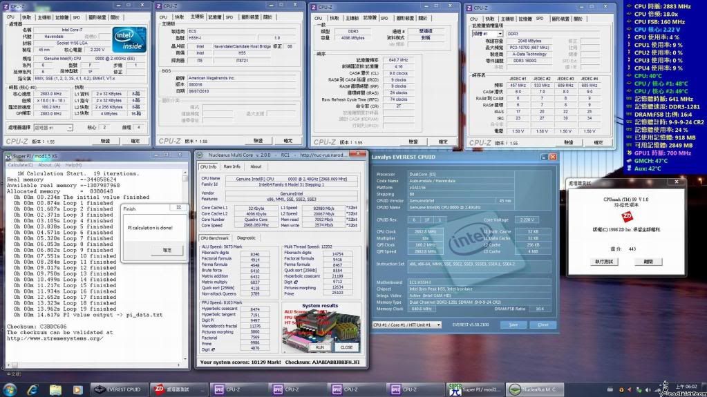
Task: Expand EVEREST CPU #1 / Core #1 dropdown
Action: point(406,325)
